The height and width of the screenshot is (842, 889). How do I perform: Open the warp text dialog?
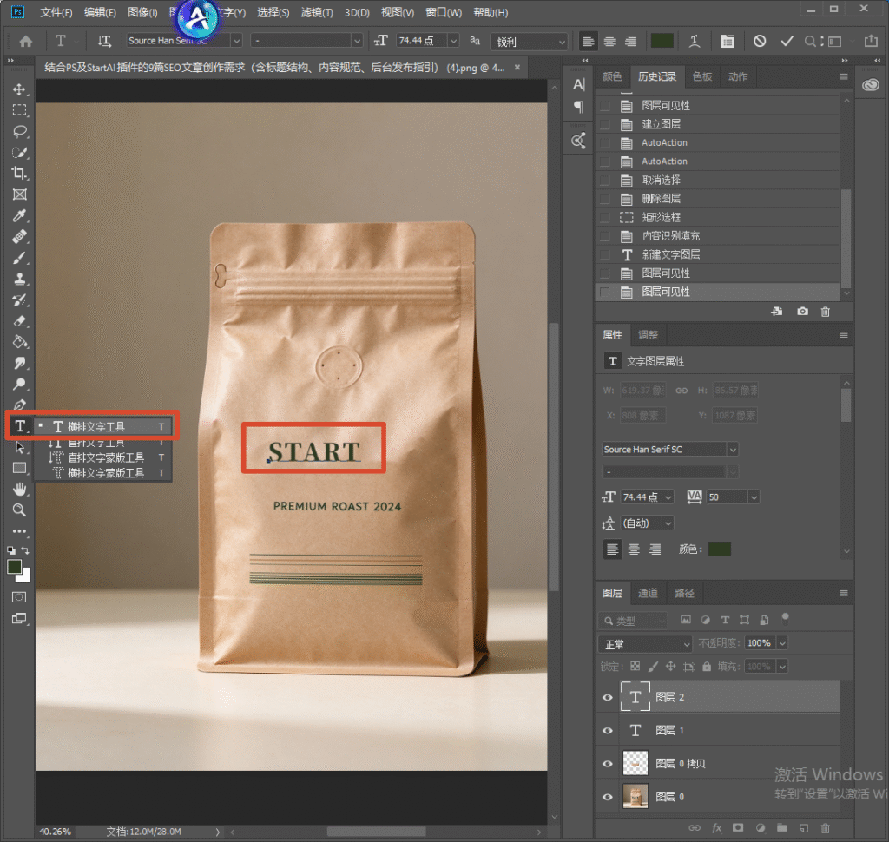tap(694, 41)
